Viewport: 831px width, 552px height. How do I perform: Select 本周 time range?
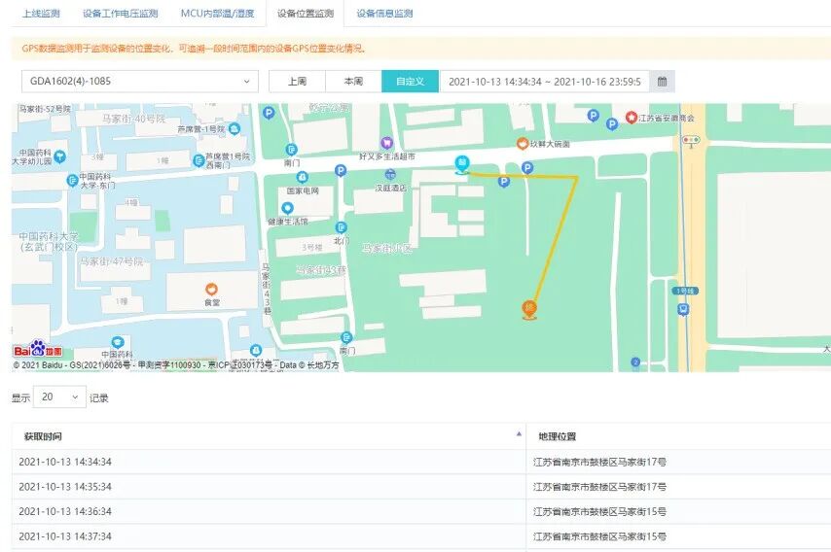(x=353, y=81)
